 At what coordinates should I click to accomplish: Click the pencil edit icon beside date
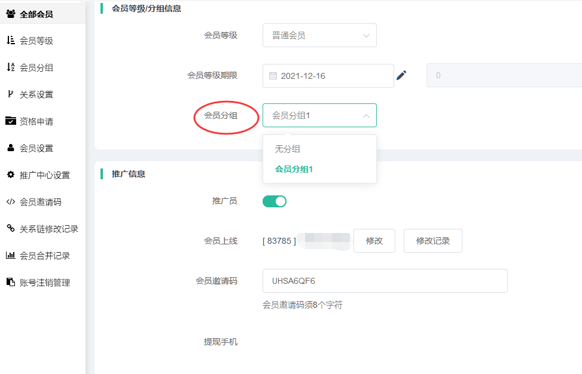401,75
